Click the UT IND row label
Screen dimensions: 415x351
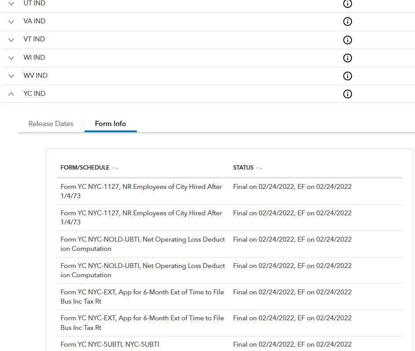point(34,4)
